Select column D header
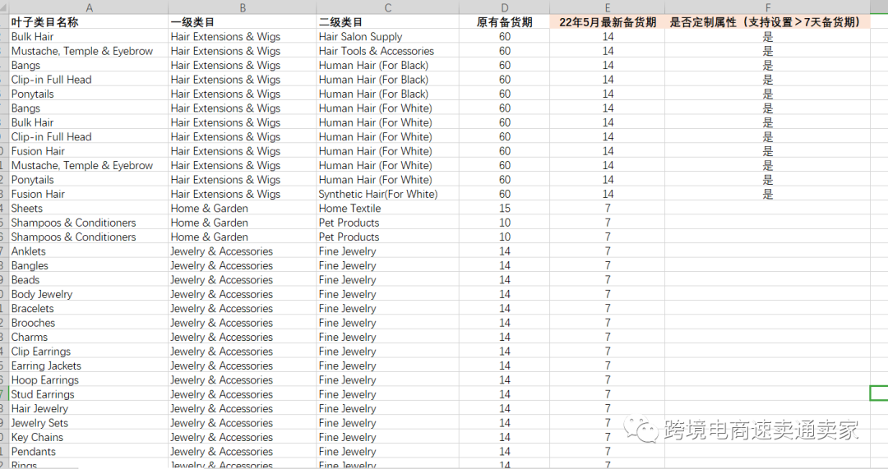The image size is (888, 469). tap(505, 7)
